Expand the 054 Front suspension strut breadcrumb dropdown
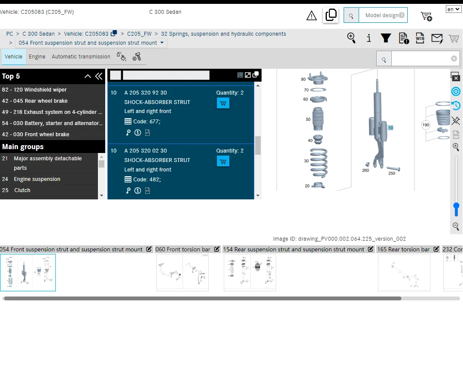 [162, 43]
